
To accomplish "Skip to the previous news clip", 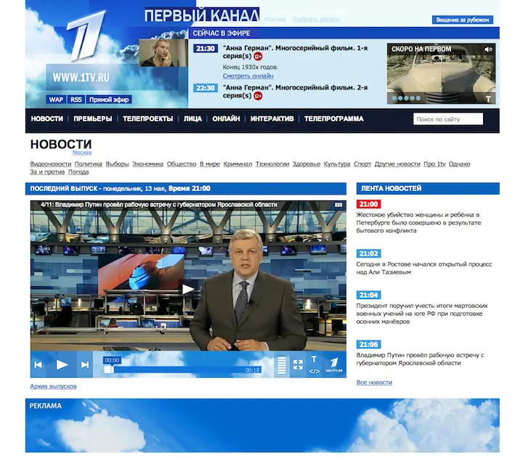I will click(x=38, y=365).
